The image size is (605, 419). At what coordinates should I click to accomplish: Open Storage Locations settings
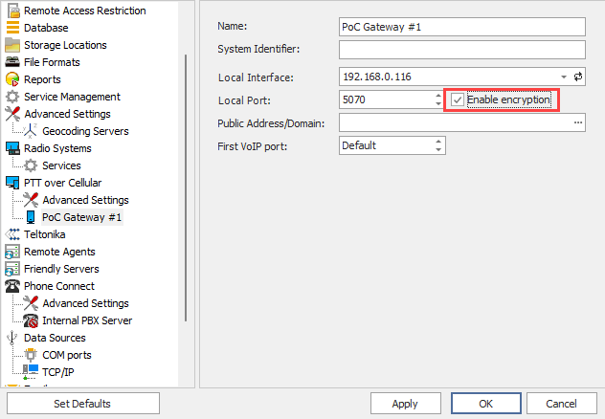[65, 45]
